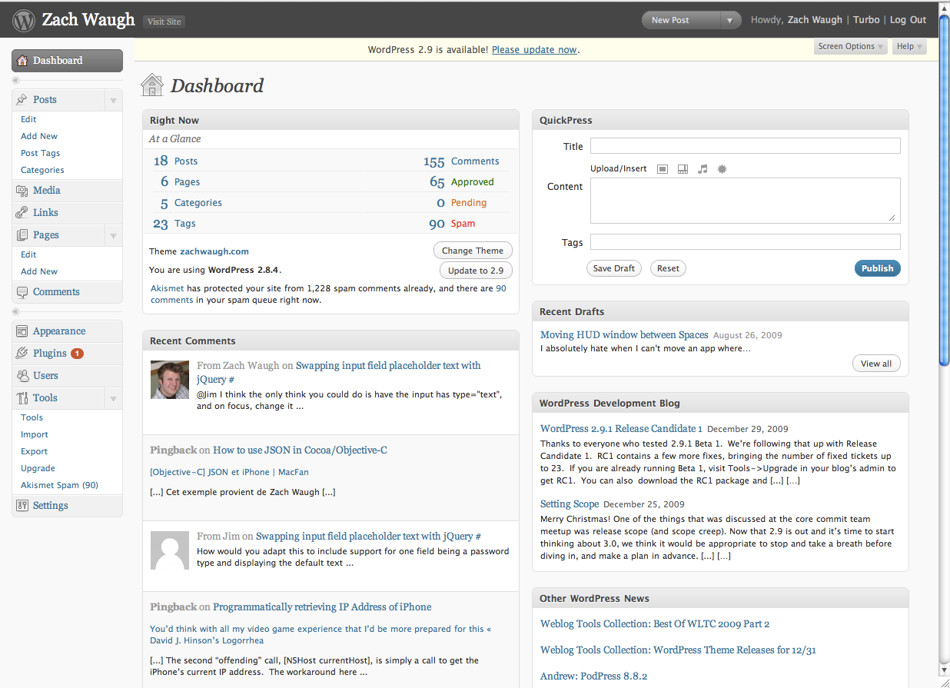Click the add image icon in QuickPress

tap(663, 169)
